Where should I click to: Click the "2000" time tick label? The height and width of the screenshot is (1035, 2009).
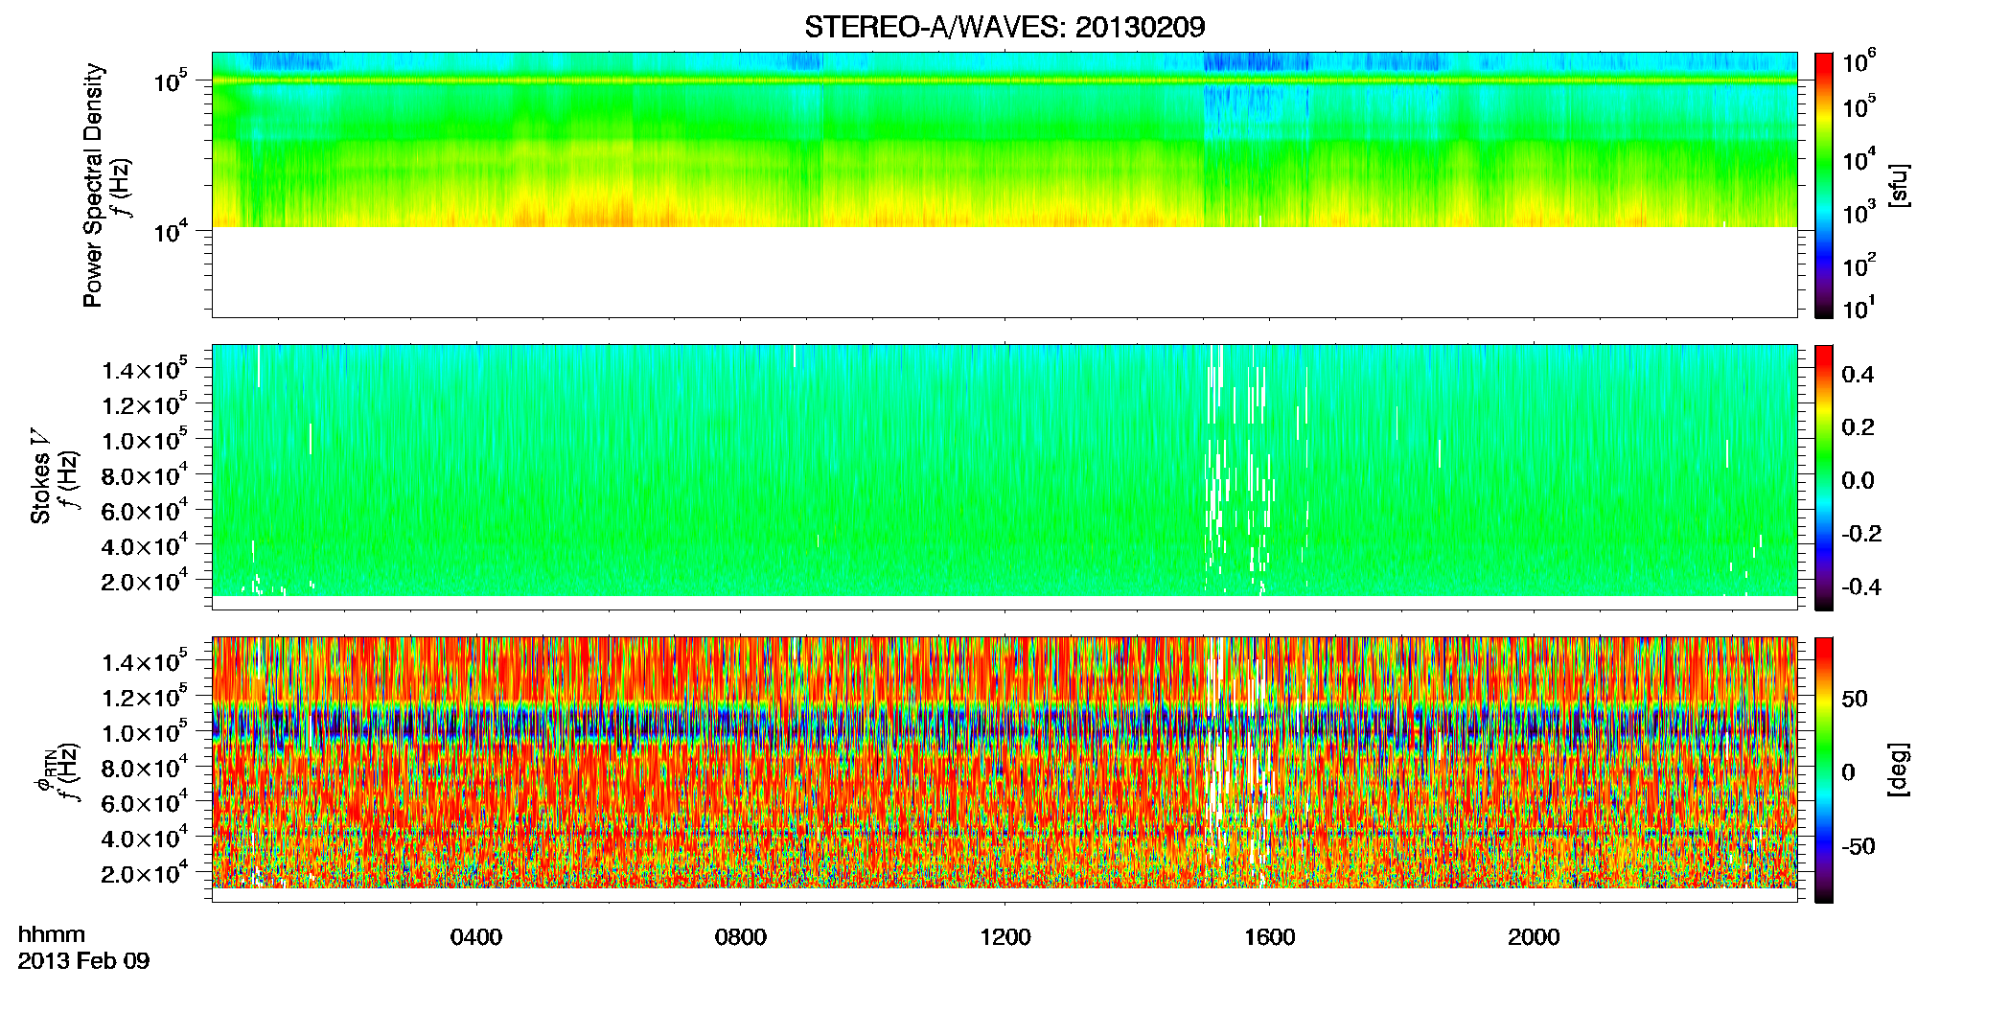(1535, 937)
